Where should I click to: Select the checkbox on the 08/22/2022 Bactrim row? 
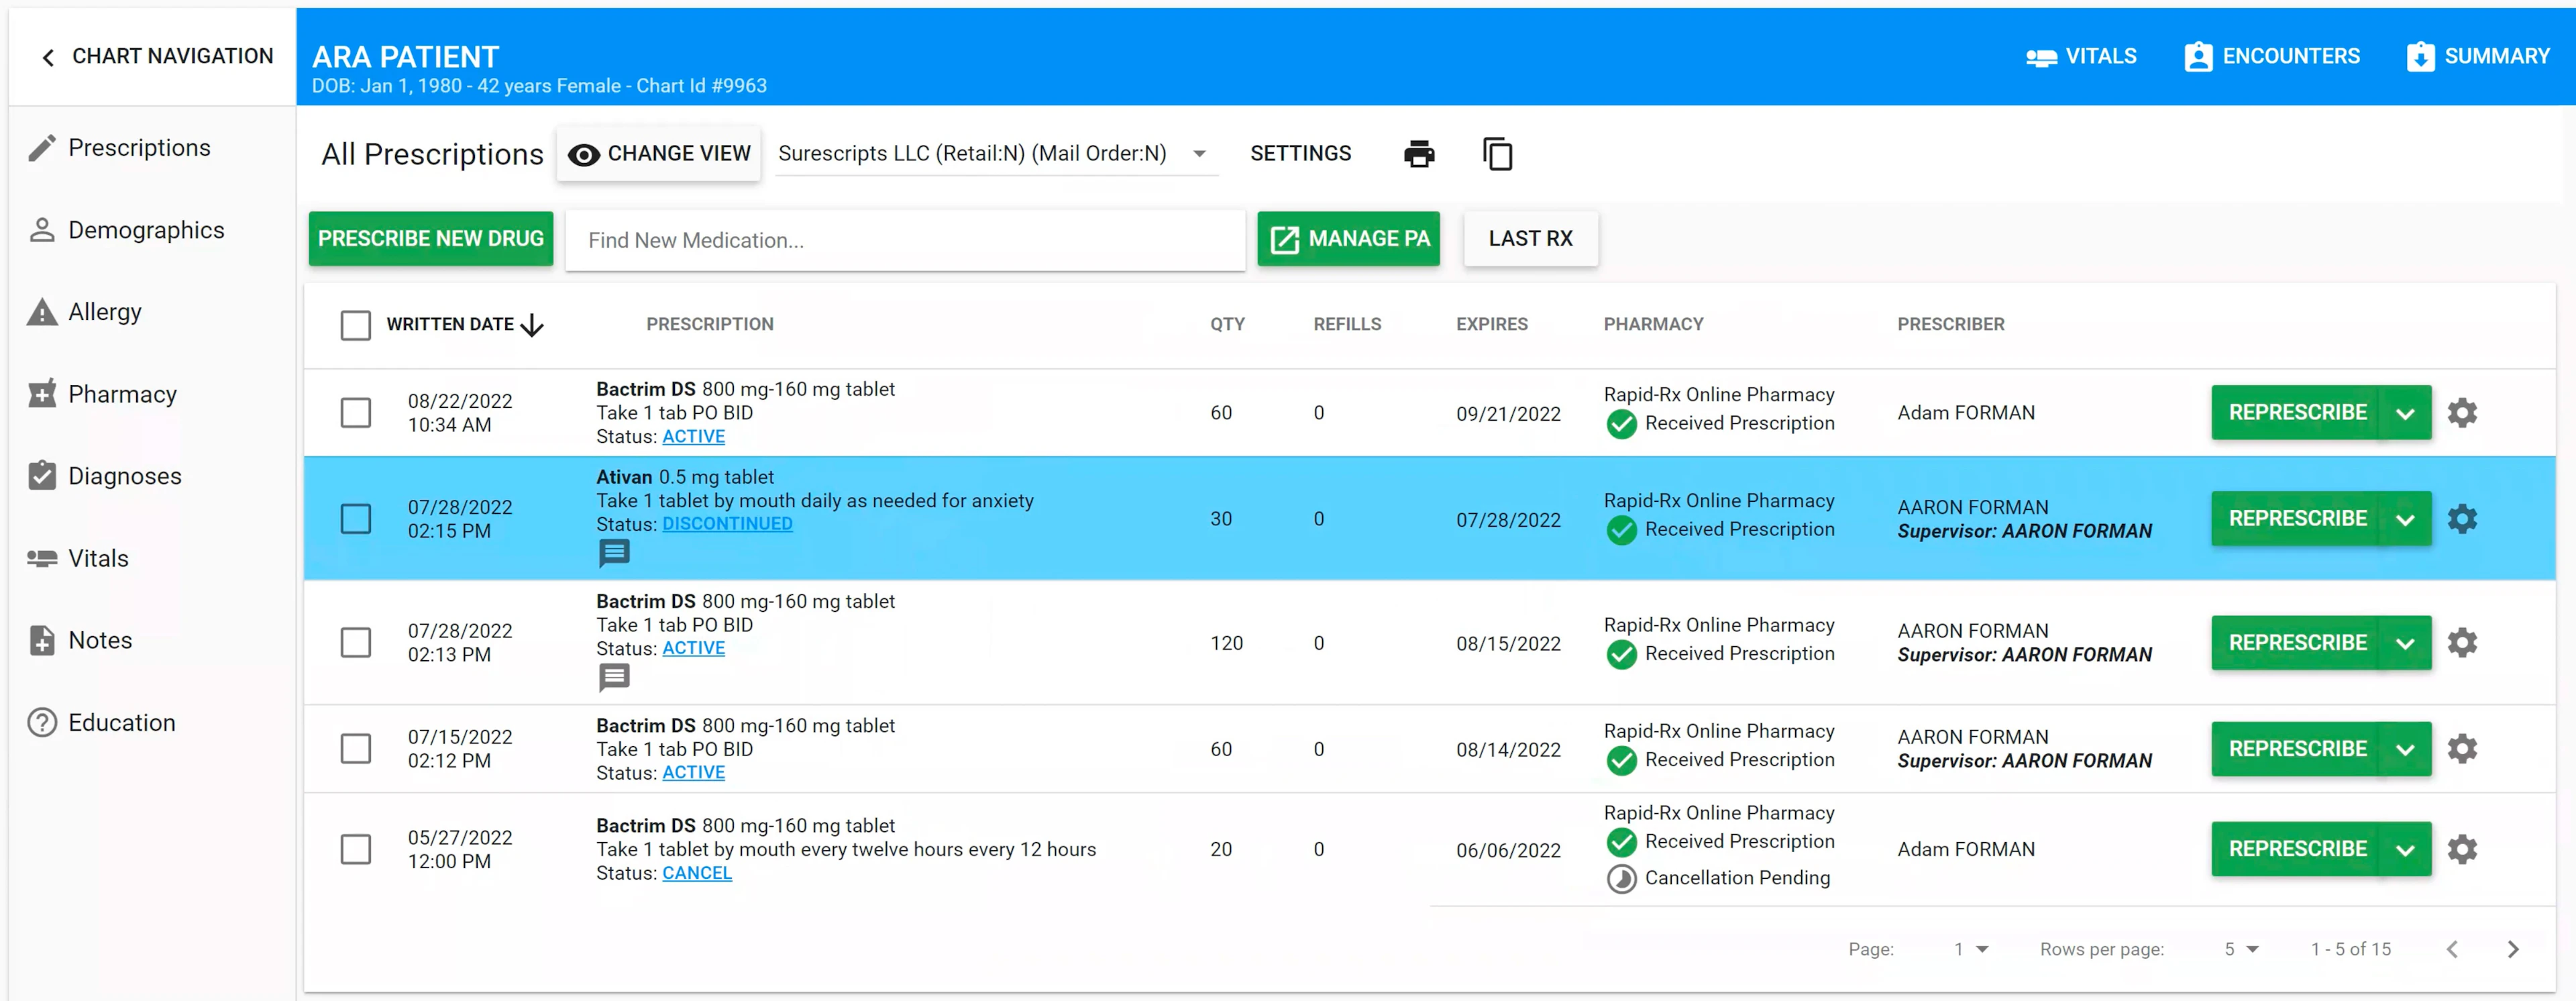coord(356,412)
